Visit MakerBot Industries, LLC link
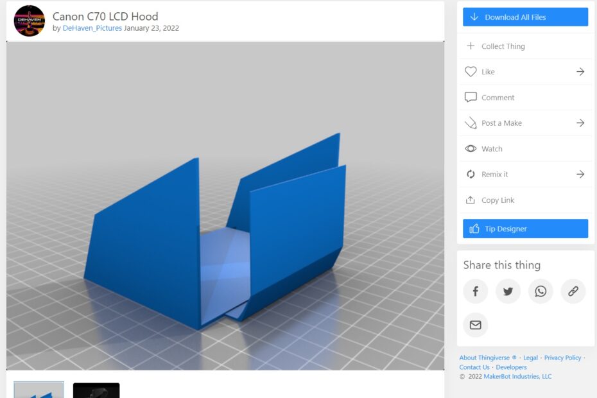597x398 pixels. (x=517, y=376)
